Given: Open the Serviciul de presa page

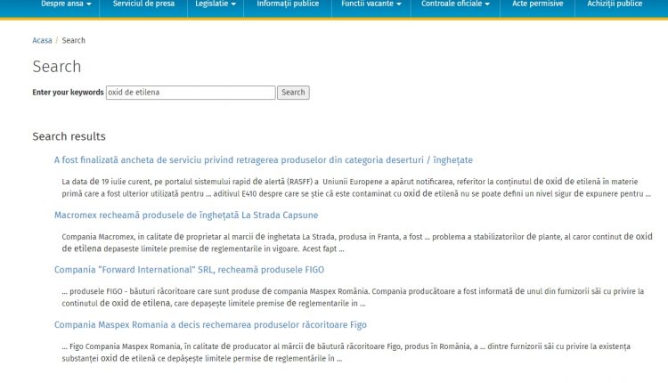Looking at the screenshot, I should [143, 4].
